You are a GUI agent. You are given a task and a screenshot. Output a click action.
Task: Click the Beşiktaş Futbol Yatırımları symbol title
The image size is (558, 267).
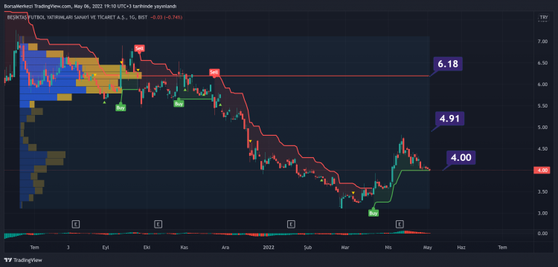click(76, 17)
